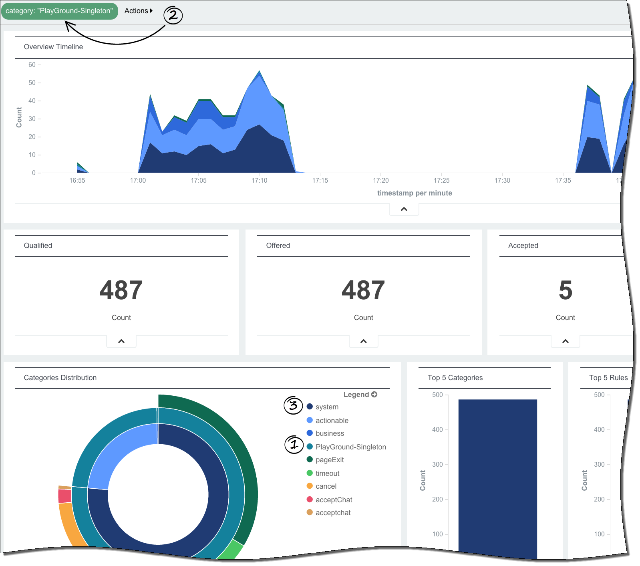This screenshot has width=640, height=566.
Task: Click the pageExit legend color dot
Action: pos(310,459)
